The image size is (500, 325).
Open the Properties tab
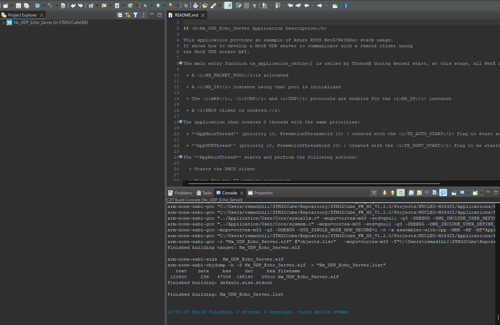click(263, 193)
